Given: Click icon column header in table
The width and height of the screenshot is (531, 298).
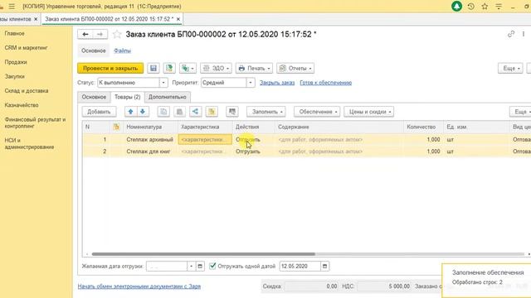Looking at the screenshot, I should (x=116, y=127).
